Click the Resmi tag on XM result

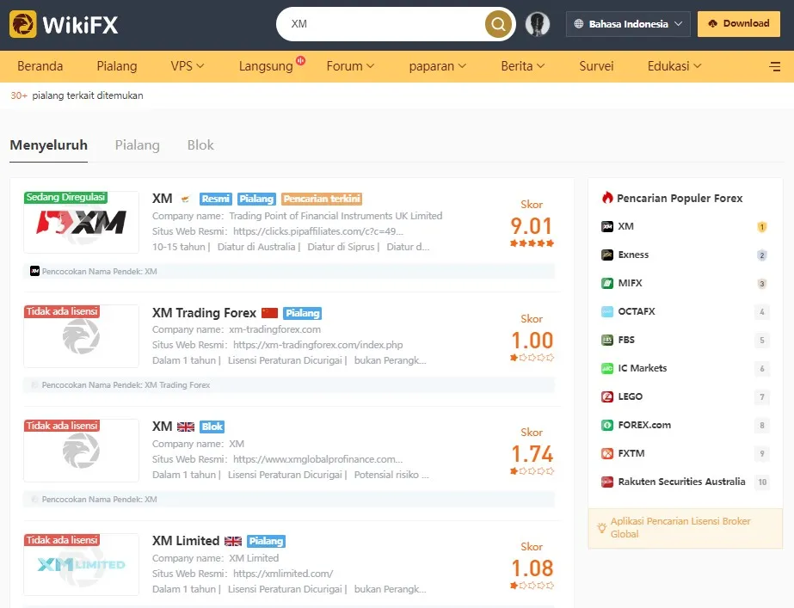215,199
